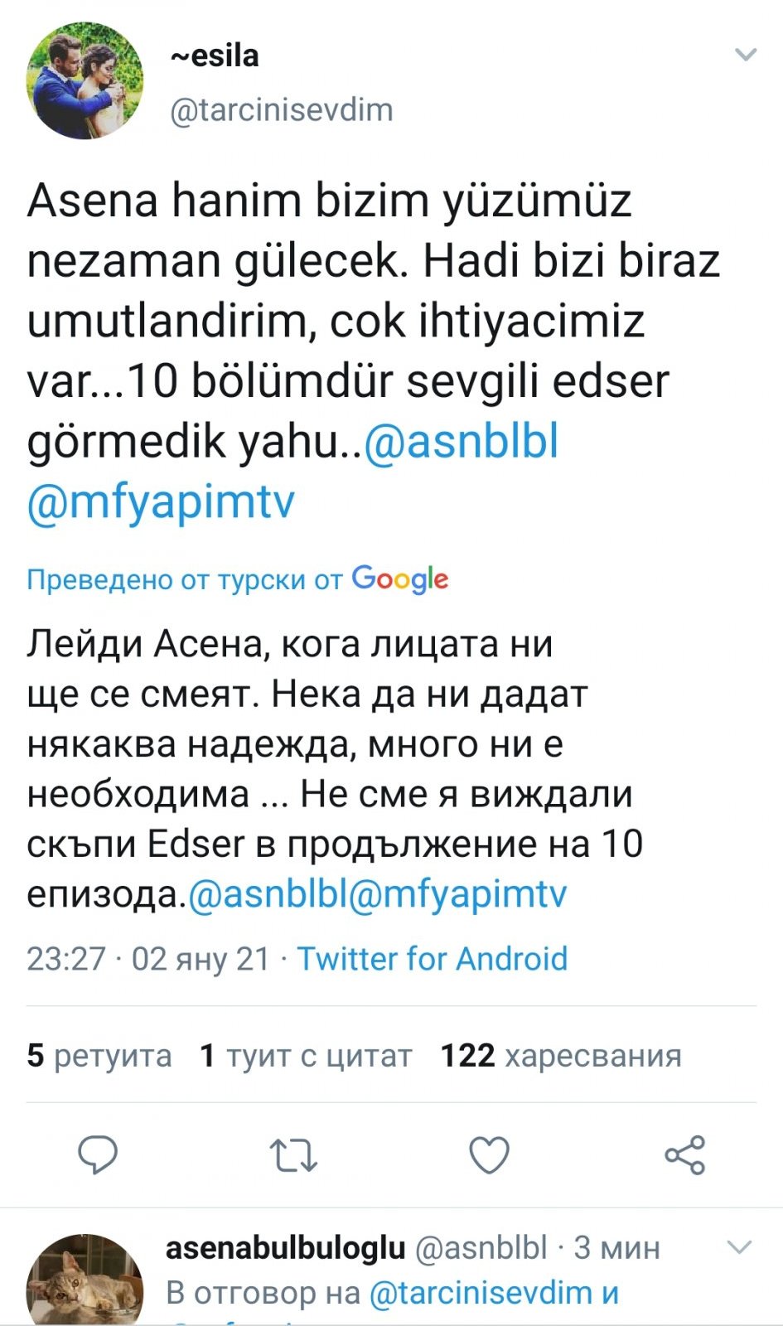Tap the share icon
The image size is (783, 1326).
684,1154
